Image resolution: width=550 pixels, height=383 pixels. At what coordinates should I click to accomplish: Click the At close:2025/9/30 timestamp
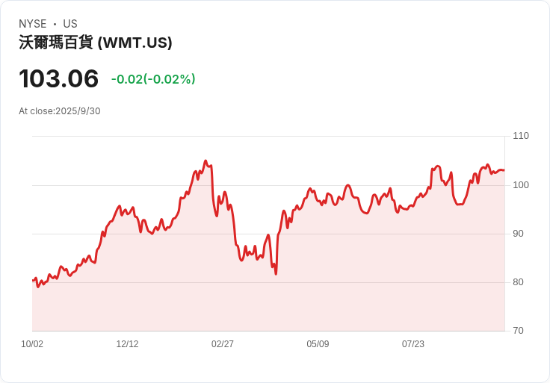click(x=60, y=111)
